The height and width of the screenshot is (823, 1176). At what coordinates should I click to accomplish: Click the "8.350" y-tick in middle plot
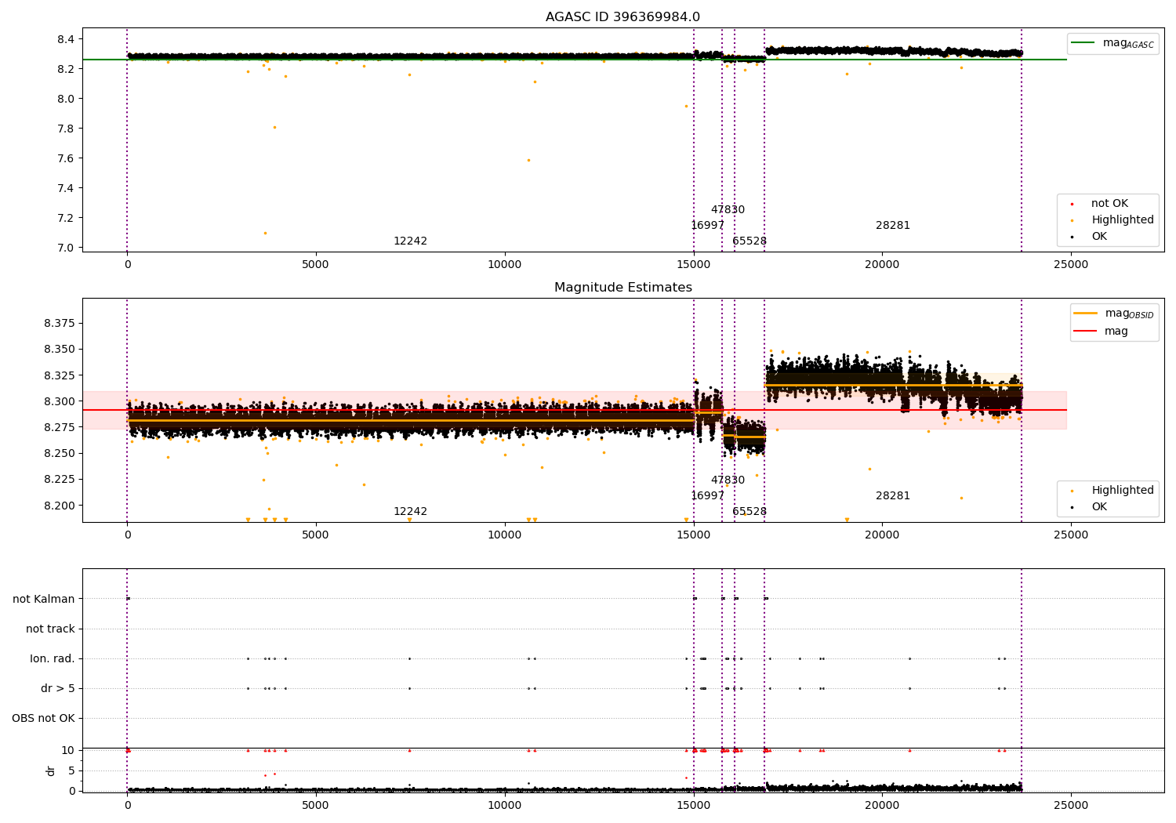(60, 350)
